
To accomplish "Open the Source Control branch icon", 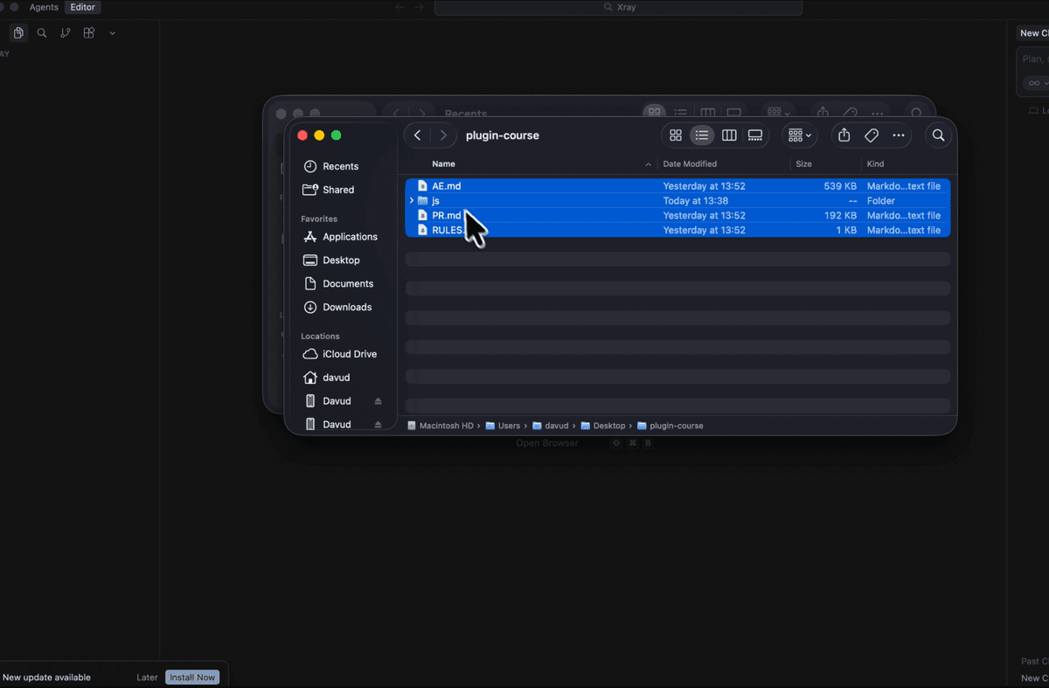I will click(x=66, y=33).
